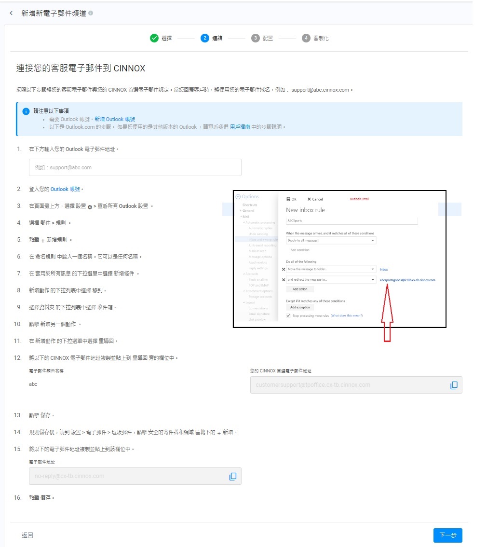Click step 4 text 選擇 郵件 > 規則
487x547 pixels.
click(x=50, y=222)
